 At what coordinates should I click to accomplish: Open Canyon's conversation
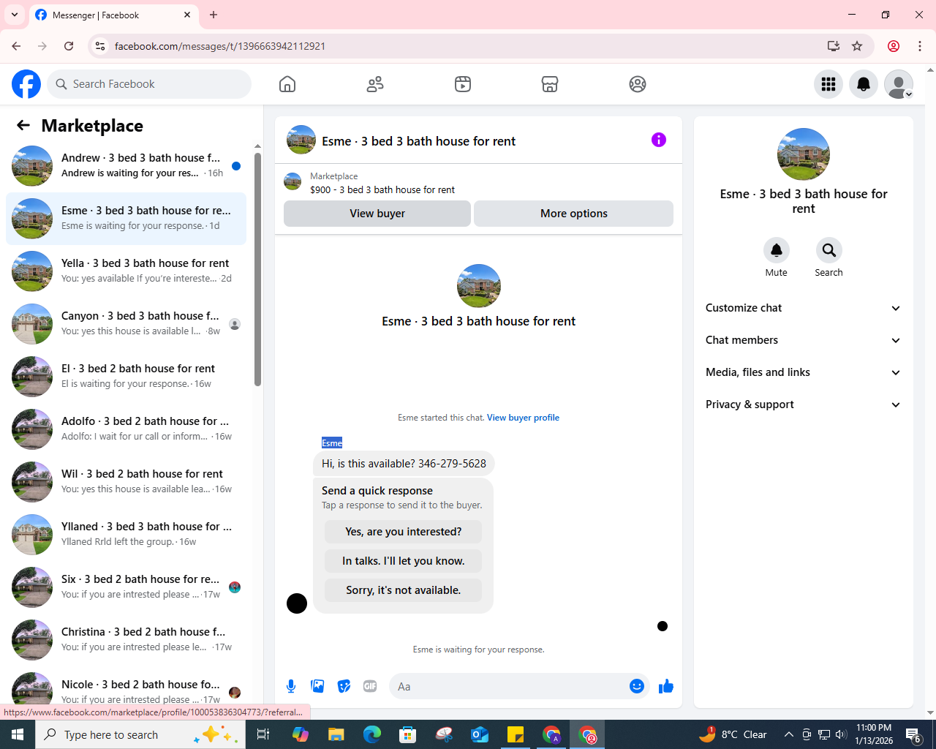(x=127, y=324)
